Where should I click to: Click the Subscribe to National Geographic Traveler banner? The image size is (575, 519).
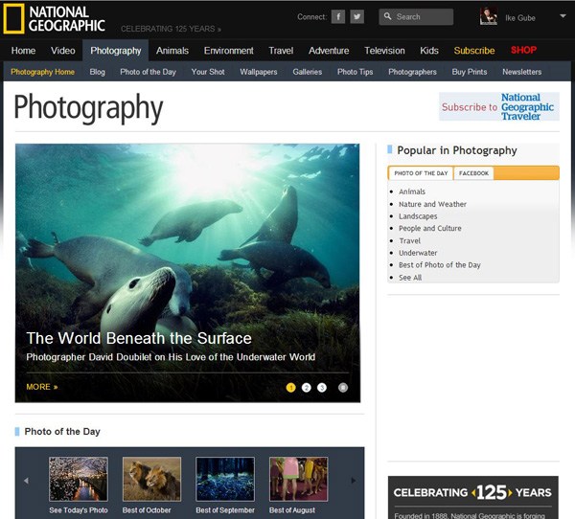pos(498,106)
